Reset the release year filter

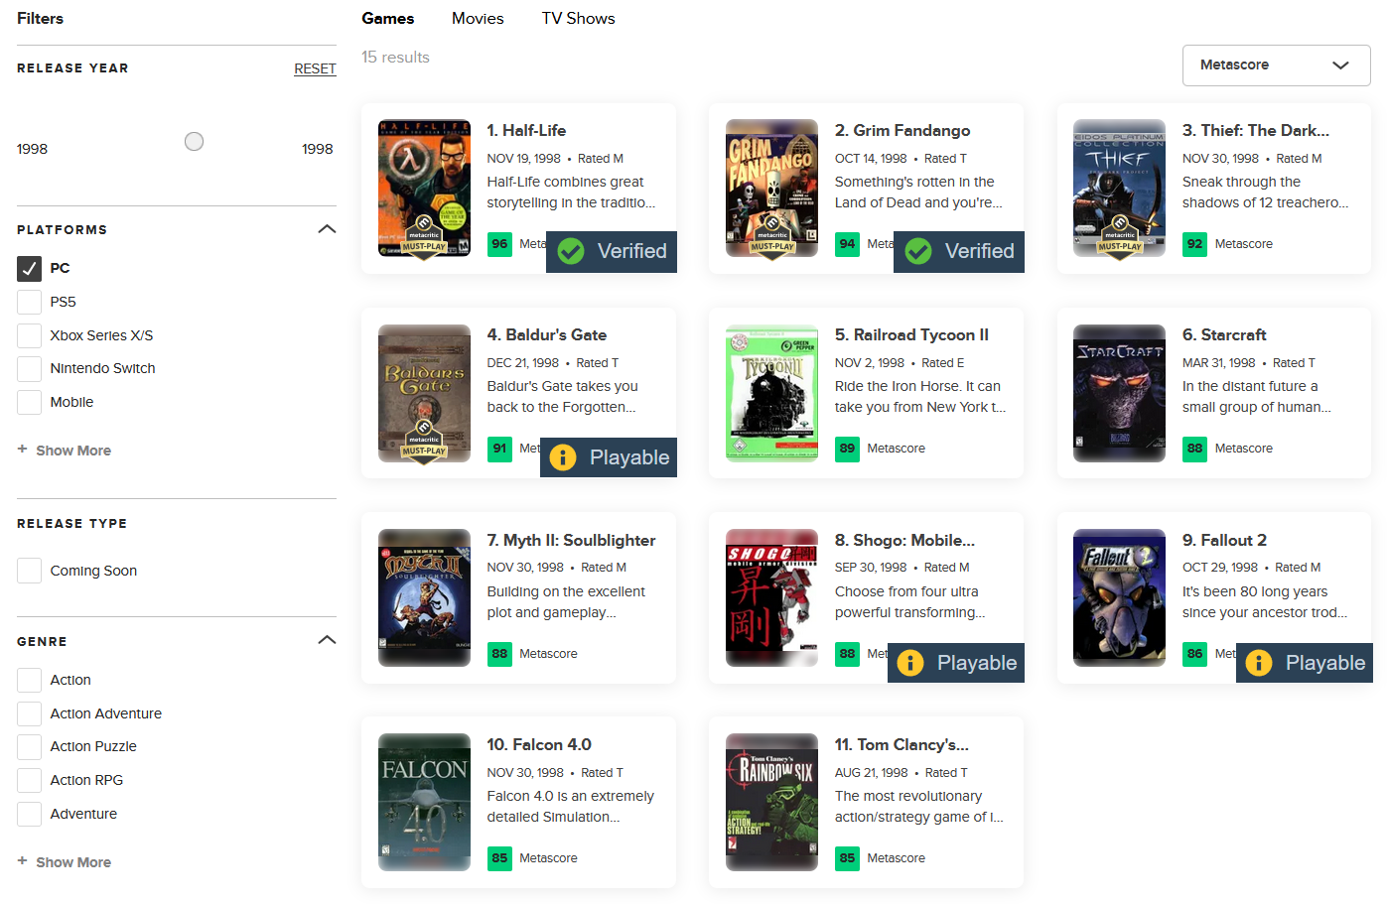315,68
